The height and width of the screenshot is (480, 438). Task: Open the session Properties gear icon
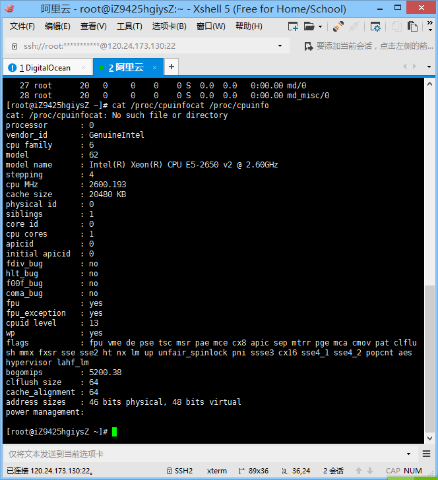pos(375,26)
